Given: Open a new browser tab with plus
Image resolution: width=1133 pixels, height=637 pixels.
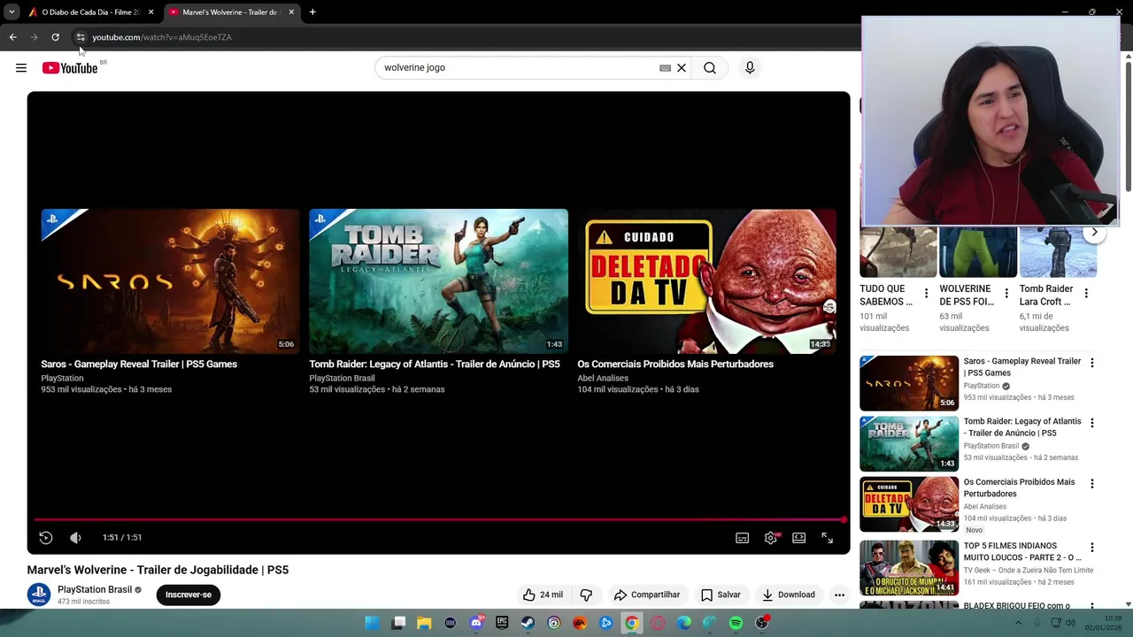Looking at the screenshot, I should coord(312,12).
